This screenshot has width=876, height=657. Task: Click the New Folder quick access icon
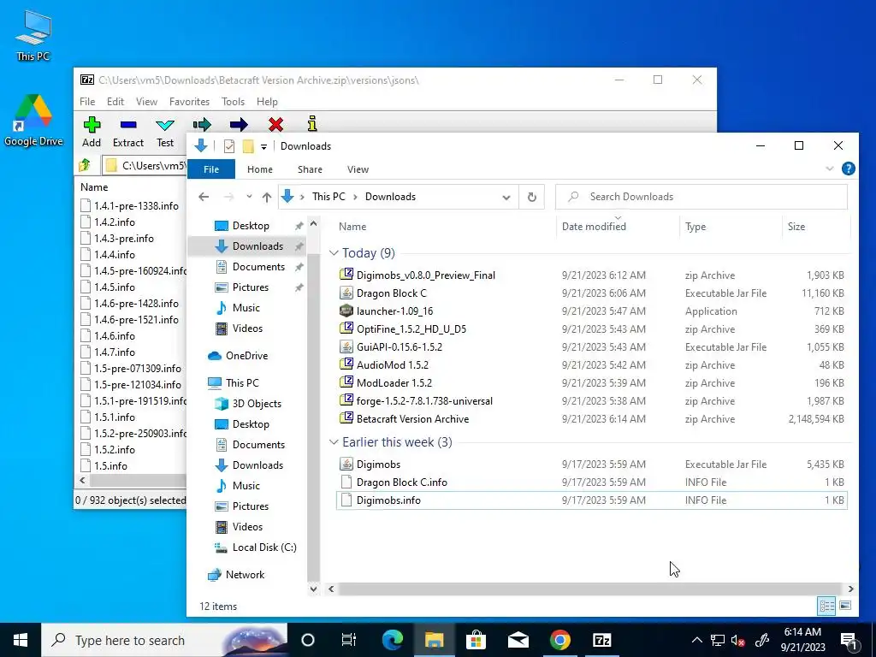[248, 146]
